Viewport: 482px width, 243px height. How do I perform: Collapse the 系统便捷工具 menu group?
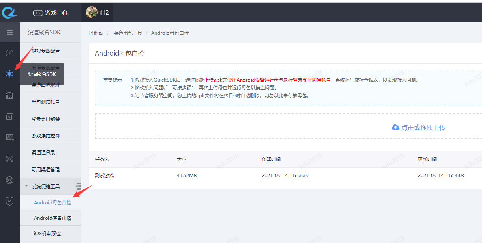point(46,186)
